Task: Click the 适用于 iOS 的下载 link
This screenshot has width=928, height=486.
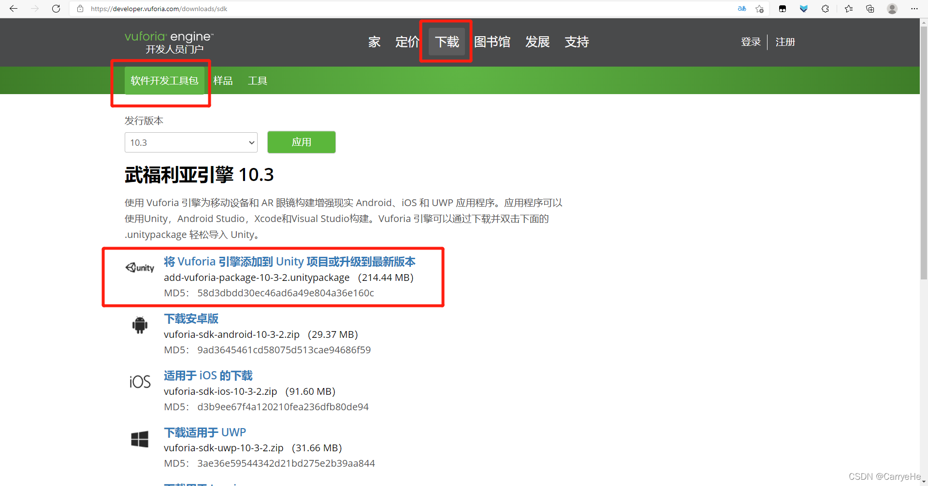Action: (x=208, y=375)
